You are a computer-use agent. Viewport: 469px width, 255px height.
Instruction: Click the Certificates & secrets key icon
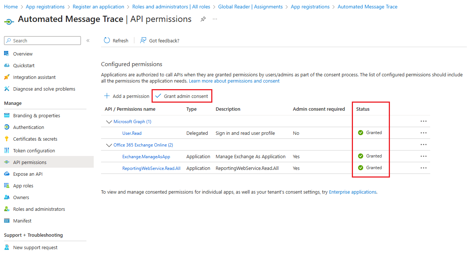pos(6,139)
